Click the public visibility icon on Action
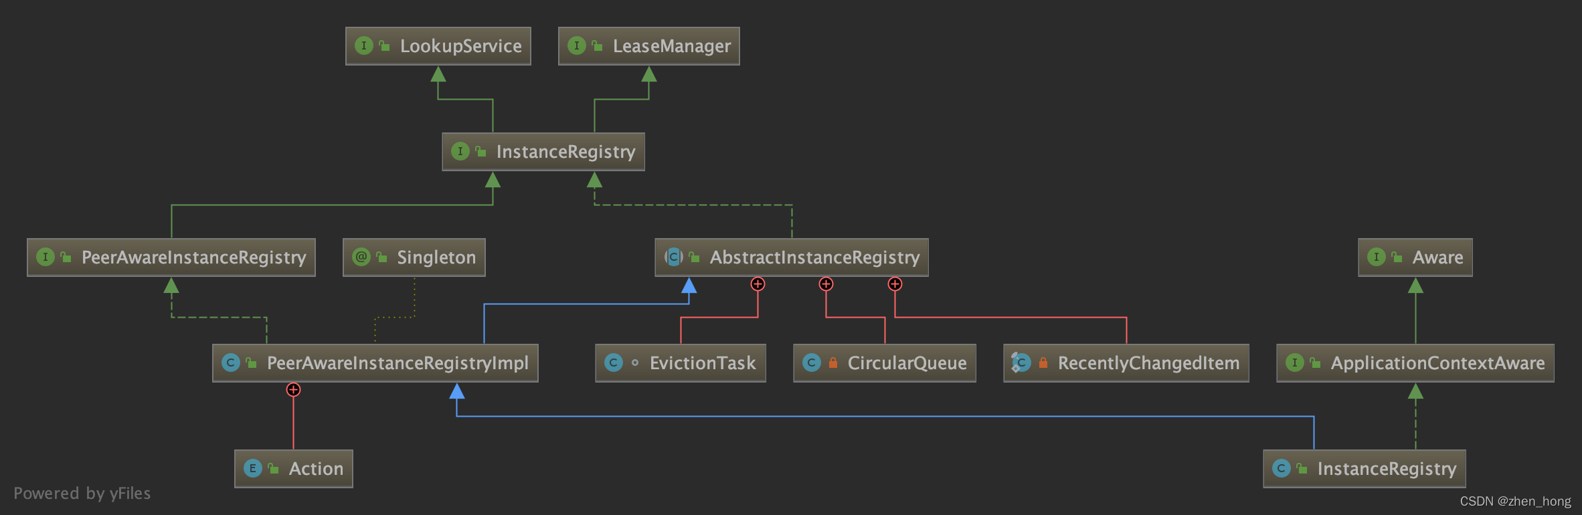Viewport: 1582px width, 515px height. (273, 468)
